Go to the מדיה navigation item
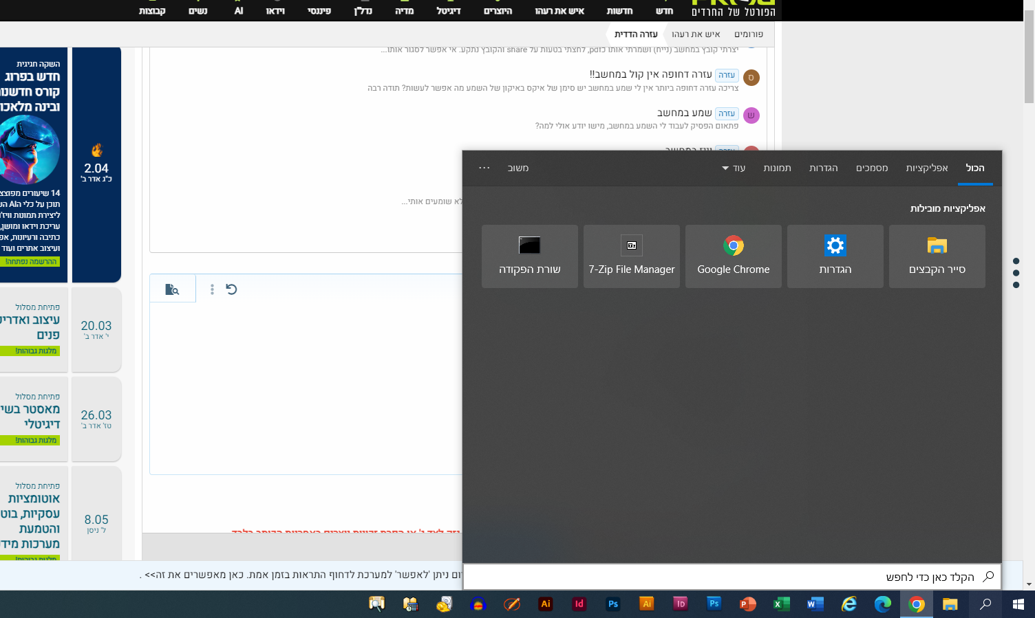The width and height of the screenshot is (1035, 618). [405, 11]
